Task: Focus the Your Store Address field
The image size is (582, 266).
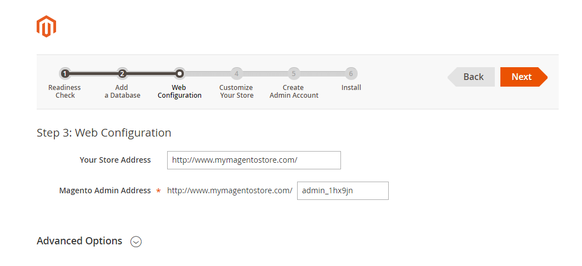Action: [x=254, y=160]
